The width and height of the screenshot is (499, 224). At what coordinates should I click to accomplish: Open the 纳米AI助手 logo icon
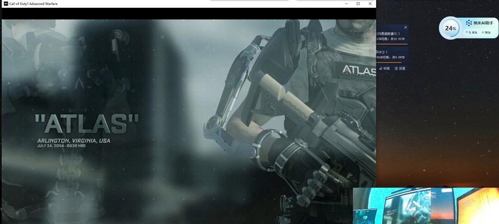pyautogui.click(x=469, y=23)
